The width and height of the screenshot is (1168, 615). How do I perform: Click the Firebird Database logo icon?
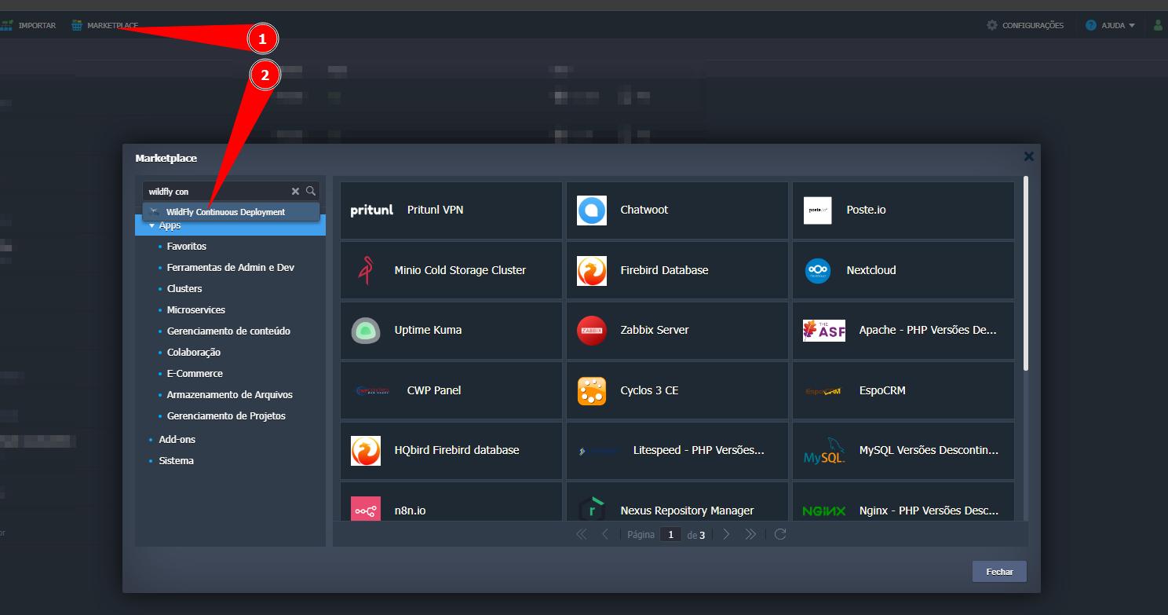point(591,270)
